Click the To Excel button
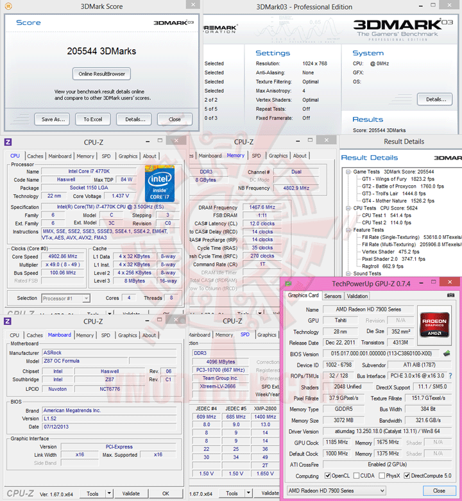Image resolution: width=462 pixels, height=501 pixels. [x=93, y=119]
